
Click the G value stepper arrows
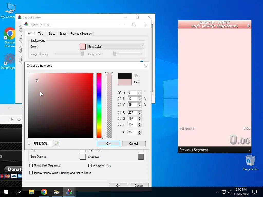[x=139, y=119]
